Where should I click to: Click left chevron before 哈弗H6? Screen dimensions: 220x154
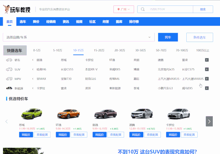33,69
